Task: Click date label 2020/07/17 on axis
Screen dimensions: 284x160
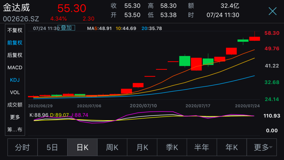Action: pos(198,106)
